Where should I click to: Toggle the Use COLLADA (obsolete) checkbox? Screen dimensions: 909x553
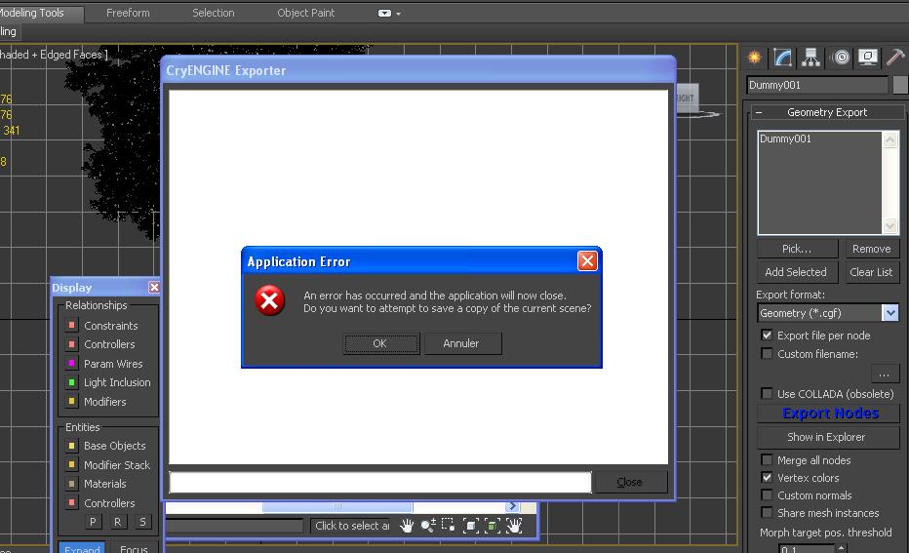pos(767,394)
